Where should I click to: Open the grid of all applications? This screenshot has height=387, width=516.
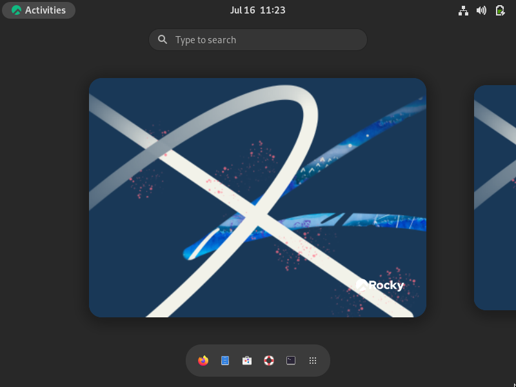(x=313, y=361)
